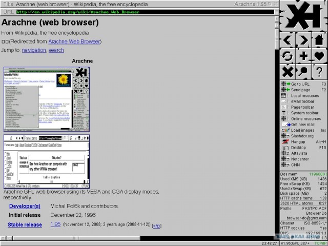This screenshot has width=328, height=246.
Task: Expand the Page toolbar
Action: pyautogui.click(x=302, y=107)
